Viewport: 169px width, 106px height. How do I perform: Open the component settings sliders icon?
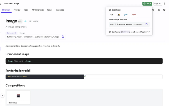pyautogui.click(x=164, y=10)
